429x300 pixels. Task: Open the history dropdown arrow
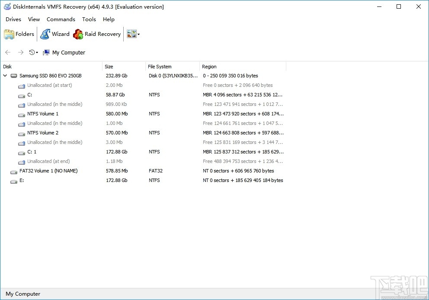click(36, 52)
